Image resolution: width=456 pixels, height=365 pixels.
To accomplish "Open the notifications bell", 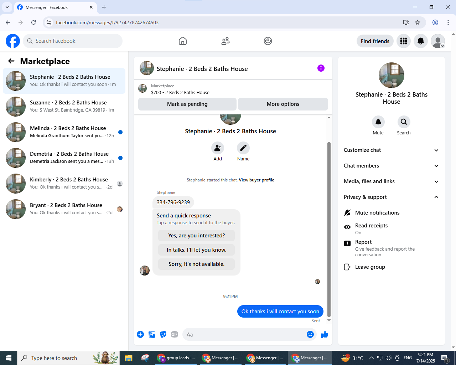I will pyautogui.click(x=421, y=41).
